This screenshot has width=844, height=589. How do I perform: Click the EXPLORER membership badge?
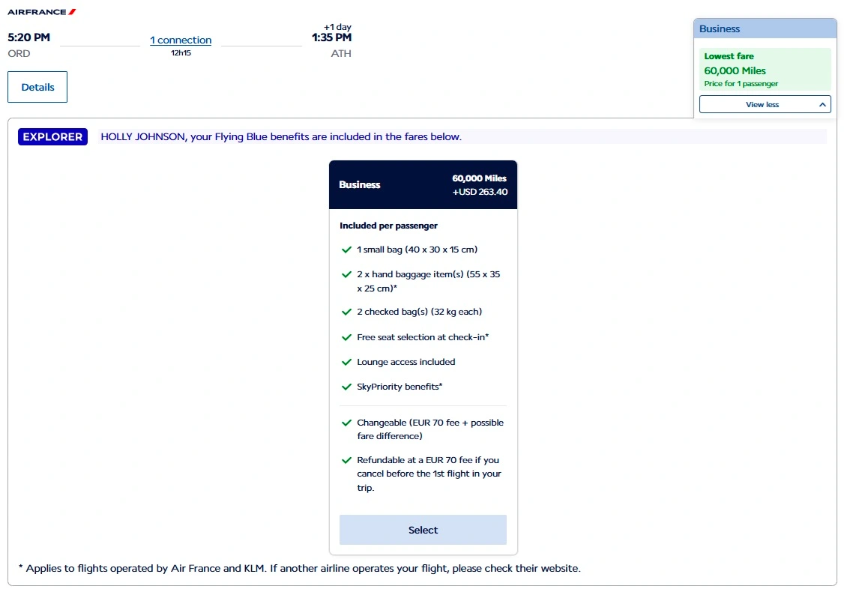(x=52, y=137)
